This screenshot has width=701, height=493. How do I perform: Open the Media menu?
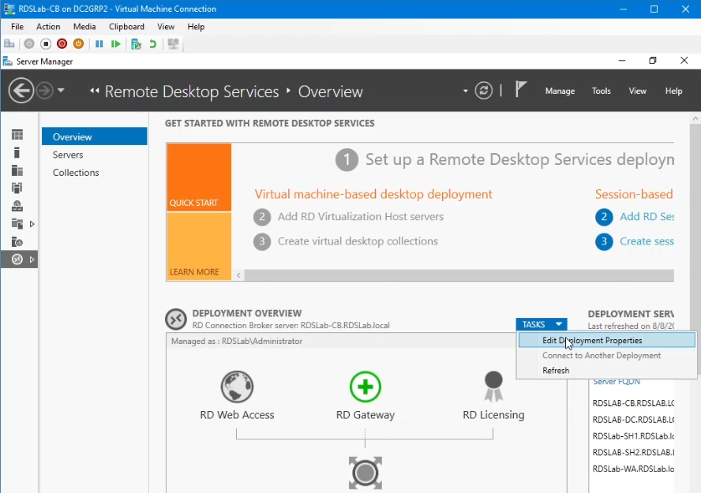(84, 27)
